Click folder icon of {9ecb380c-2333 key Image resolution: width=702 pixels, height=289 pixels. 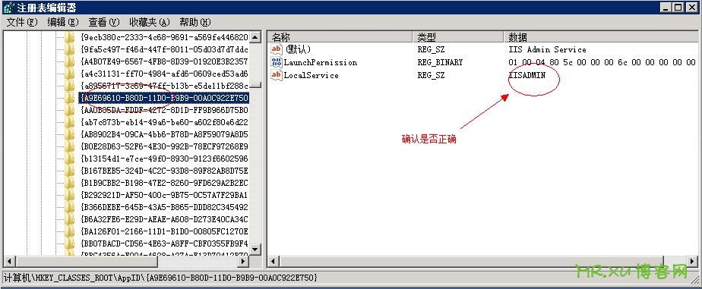pyautogui.click(x=69, y=36)
